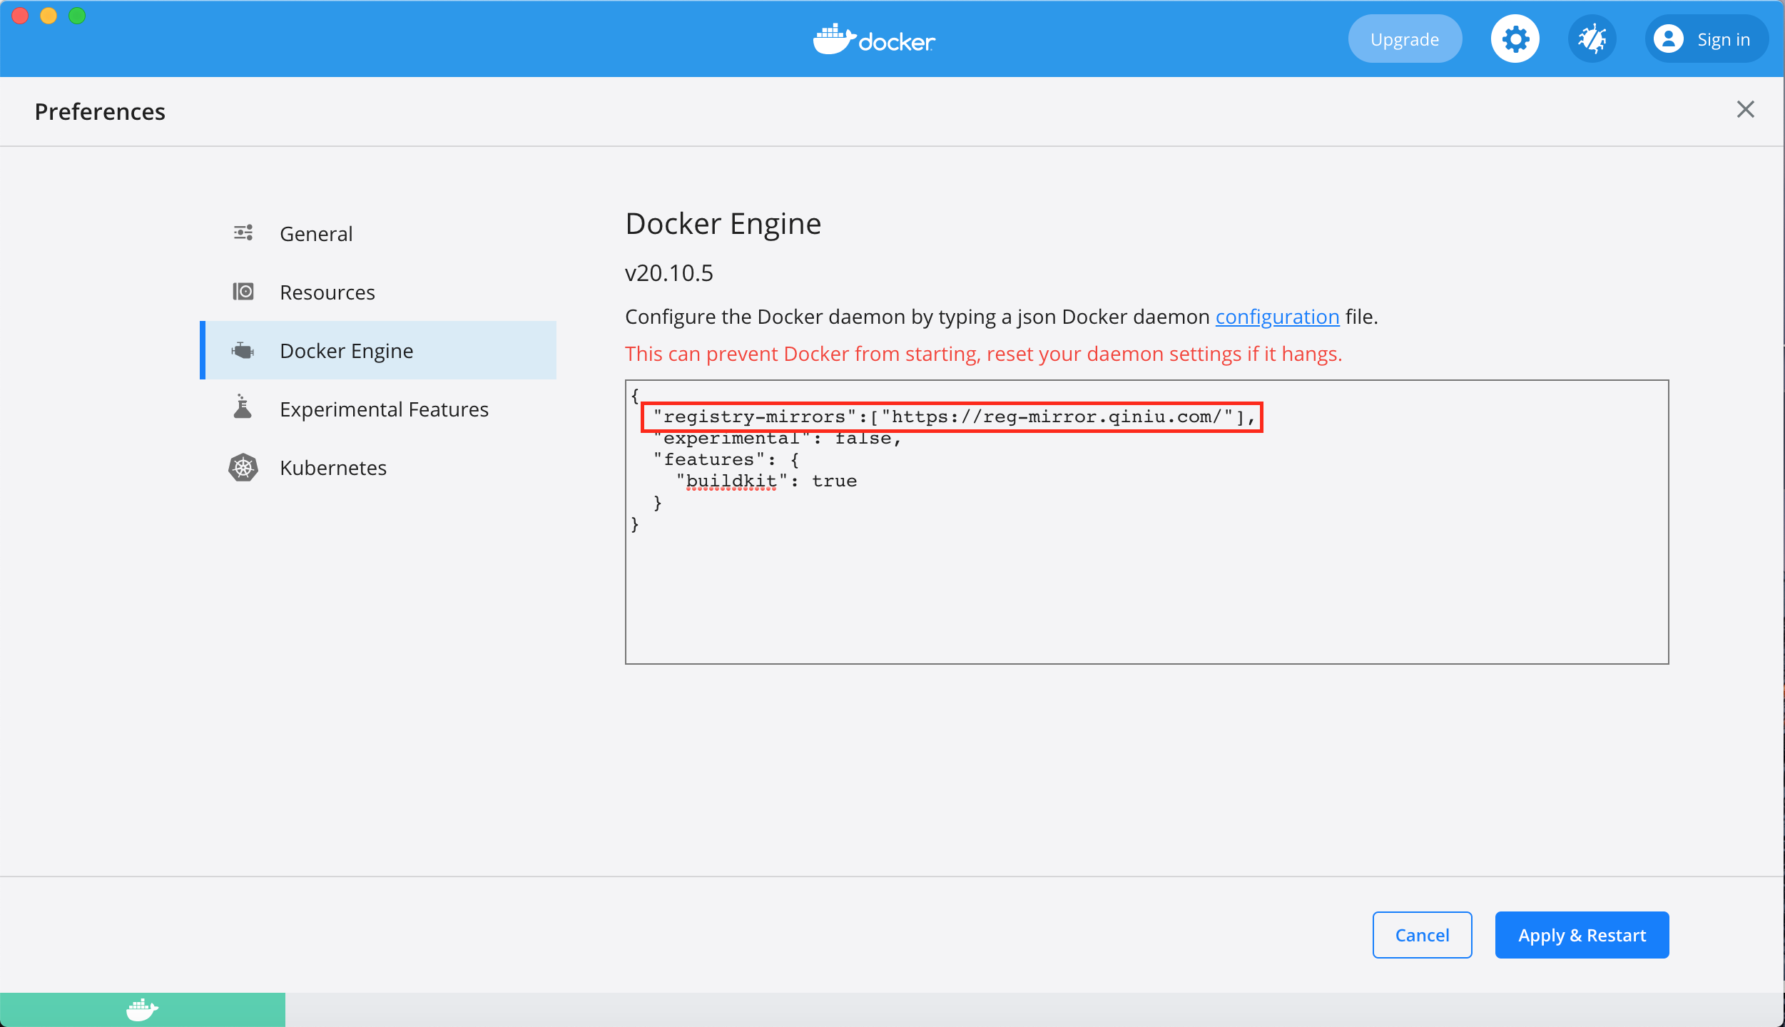Click the v20.10.5 version text
The image size is (1785, 1027).
pos(668,273)
